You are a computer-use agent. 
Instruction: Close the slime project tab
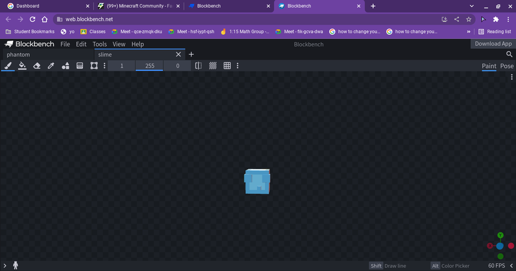(x=178, y=54)
